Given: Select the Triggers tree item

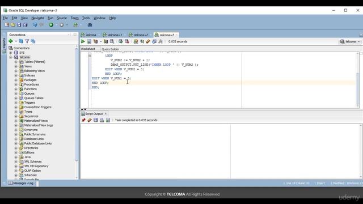Looking at the screenshot, I should 29,103.
